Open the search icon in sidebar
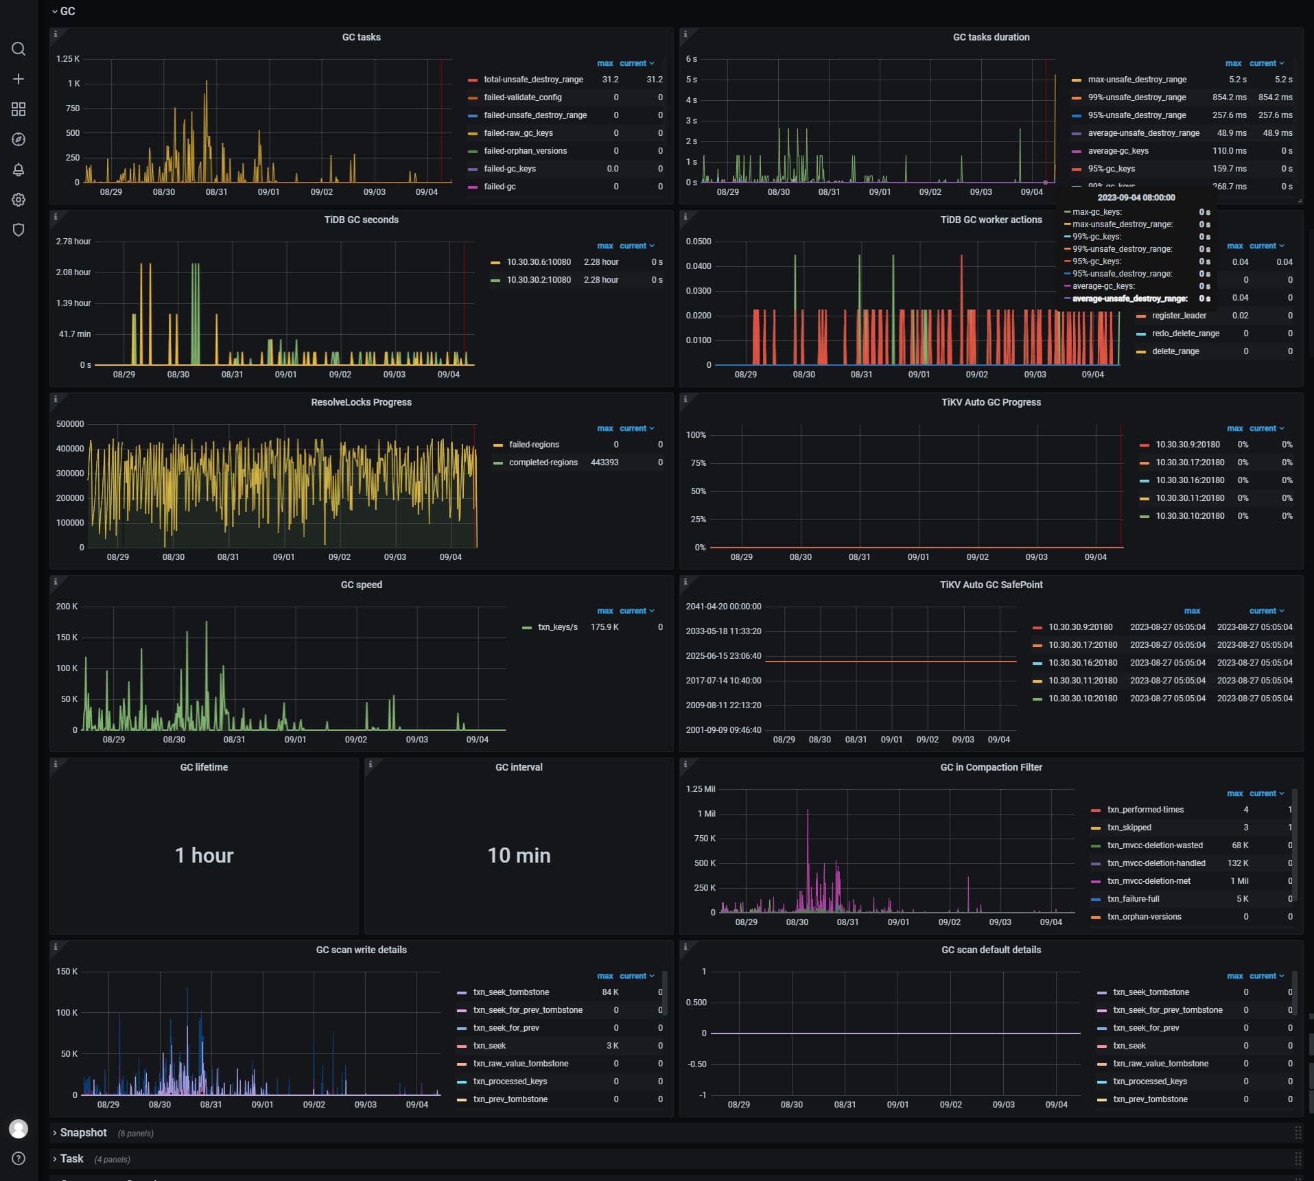This screenshot has height=1181, width=1314. (19, 49)
